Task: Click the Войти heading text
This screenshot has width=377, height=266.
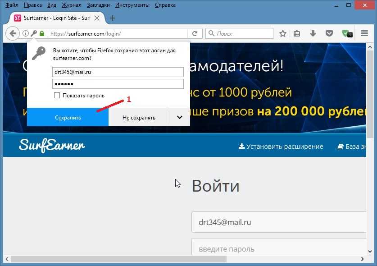Action: point(216,186)
